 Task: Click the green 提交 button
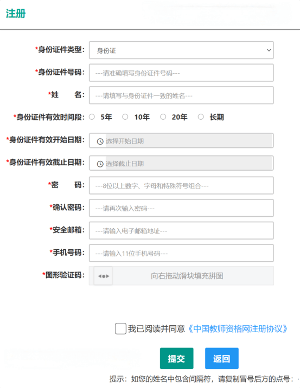click(x=177, y=358)
